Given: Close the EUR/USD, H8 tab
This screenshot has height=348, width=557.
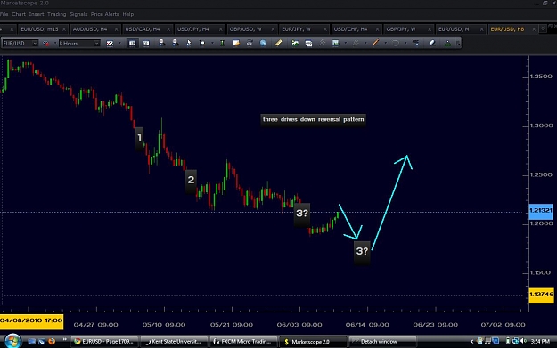Looking at the screenshot, I should click(x=534, y=29).
